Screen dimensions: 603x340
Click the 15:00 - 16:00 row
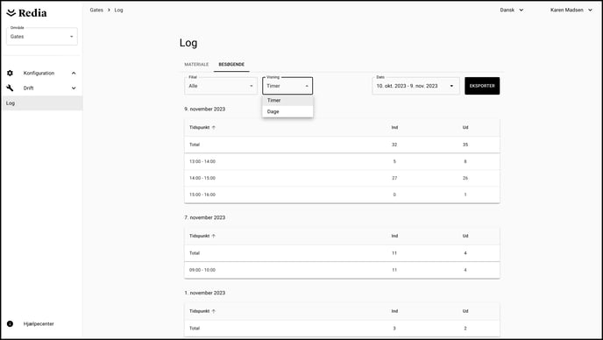342,195
